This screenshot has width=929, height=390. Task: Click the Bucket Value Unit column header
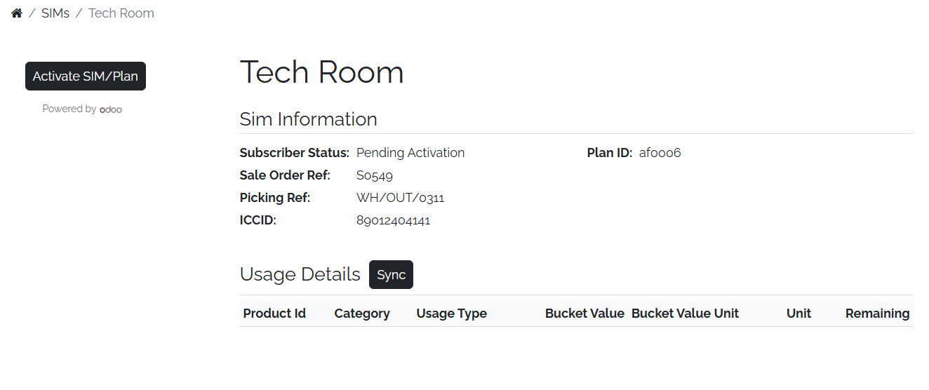(685, 314)
